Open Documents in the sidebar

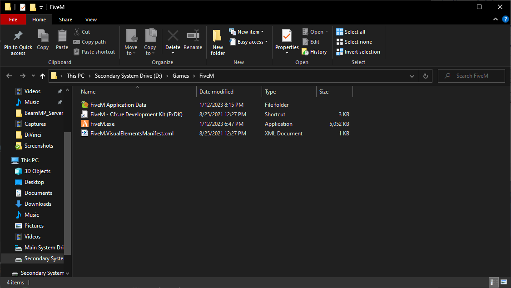click(34, 193)
